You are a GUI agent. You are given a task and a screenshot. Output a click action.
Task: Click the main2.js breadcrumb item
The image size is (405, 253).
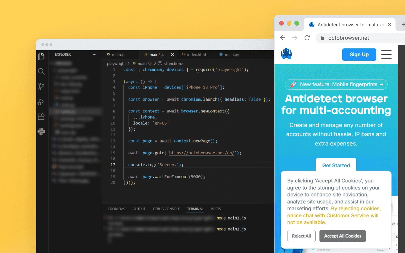(x=145, y=64)
